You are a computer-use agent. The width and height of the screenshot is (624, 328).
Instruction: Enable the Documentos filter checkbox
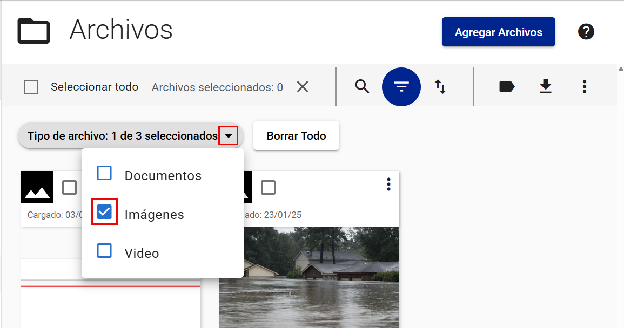point(104,174)
